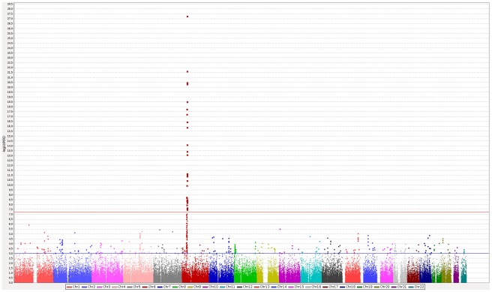This screenshot has height=292, width=492.
Task: Select the Chr21 legend entry
Action: tap(399, 287)
